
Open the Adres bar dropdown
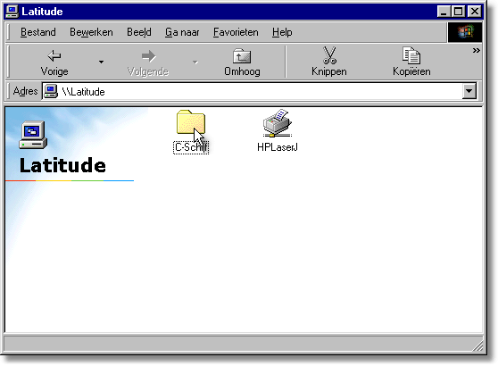[469, 91]
